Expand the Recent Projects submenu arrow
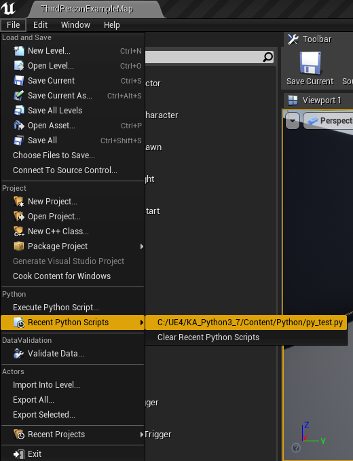The width and height of the screenshot is (353, 461). coord(142,435)
